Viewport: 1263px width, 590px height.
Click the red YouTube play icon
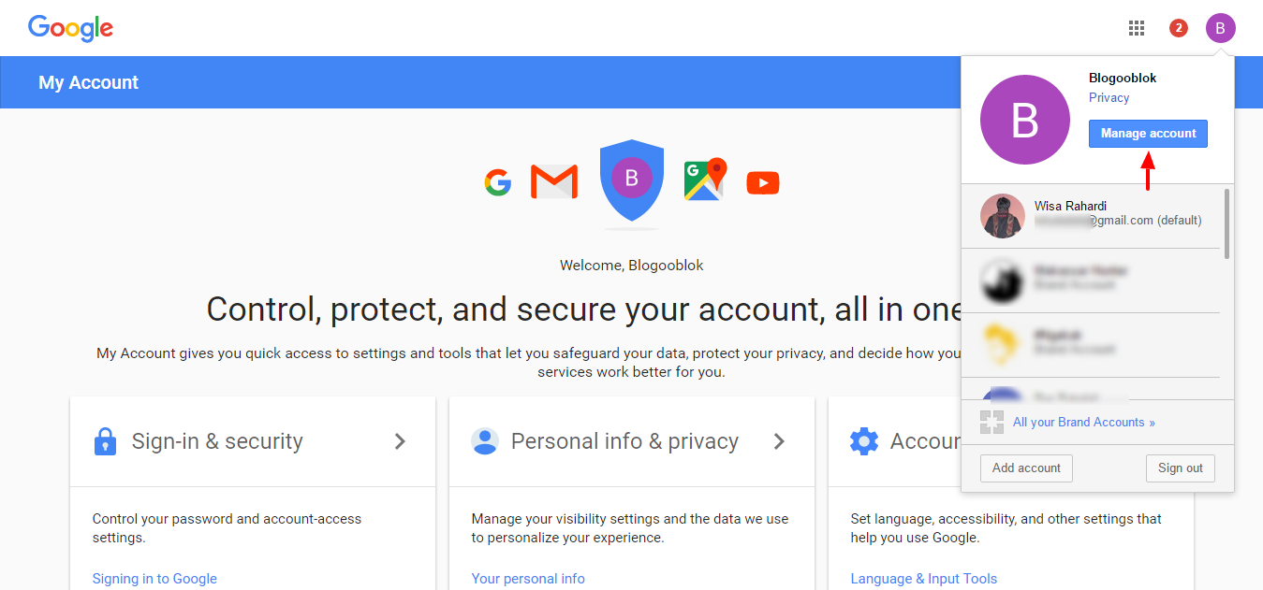point(762,182)
